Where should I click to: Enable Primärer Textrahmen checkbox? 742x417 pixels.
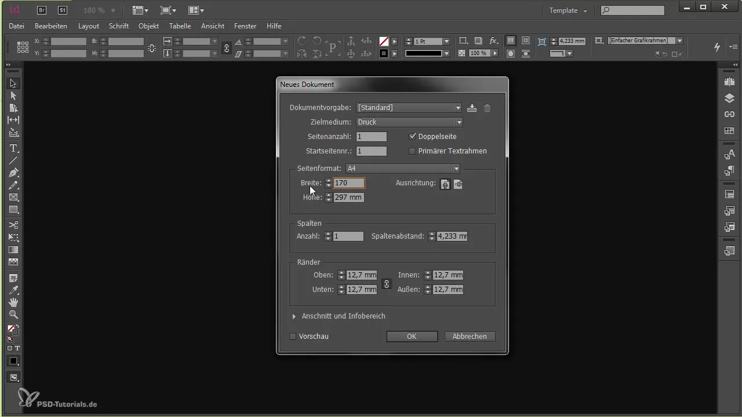pyautogui.click(x=413, y=151)
